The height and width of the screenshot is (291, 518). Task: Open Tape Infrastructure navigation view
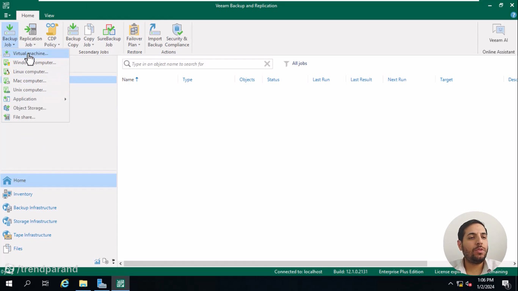coord(58,235)
